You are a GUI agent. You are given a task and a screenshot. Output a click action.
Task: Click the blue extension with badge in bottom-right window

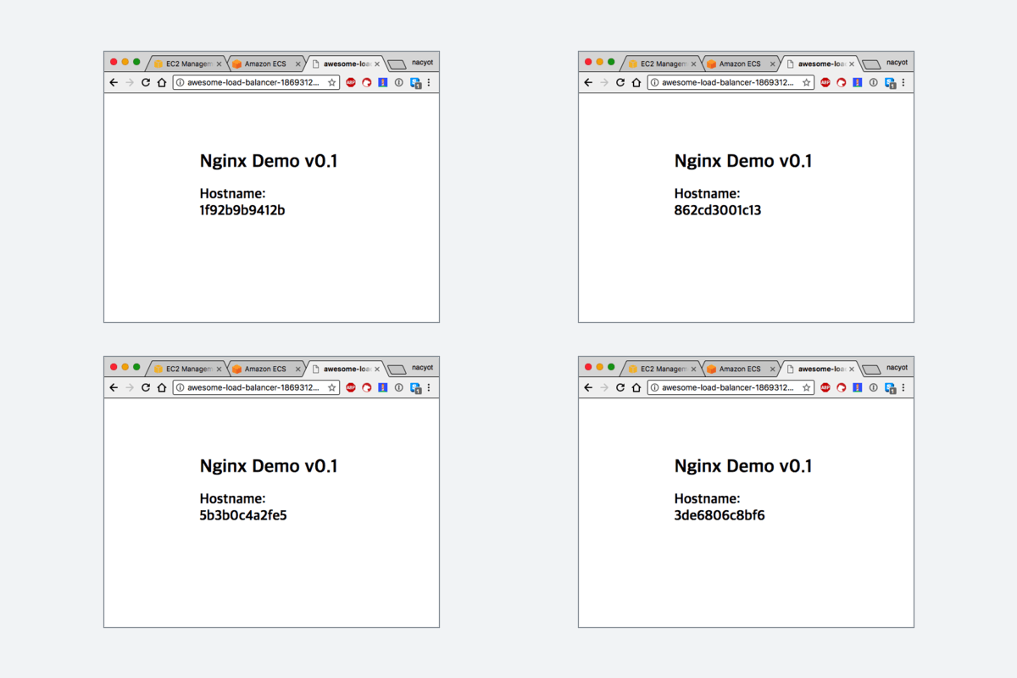[890, 387]
